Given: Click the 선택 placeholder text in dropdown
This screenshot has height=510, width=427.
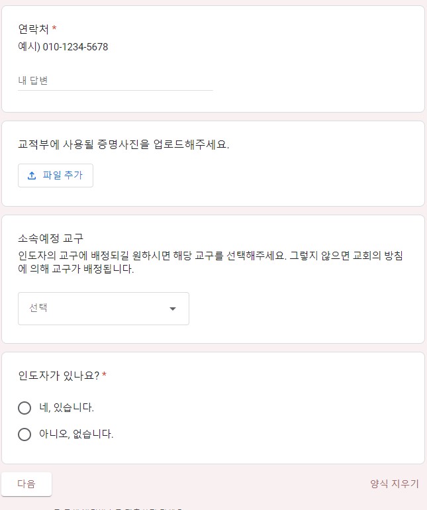Looking at the screenshot, I should pos(38,308).
